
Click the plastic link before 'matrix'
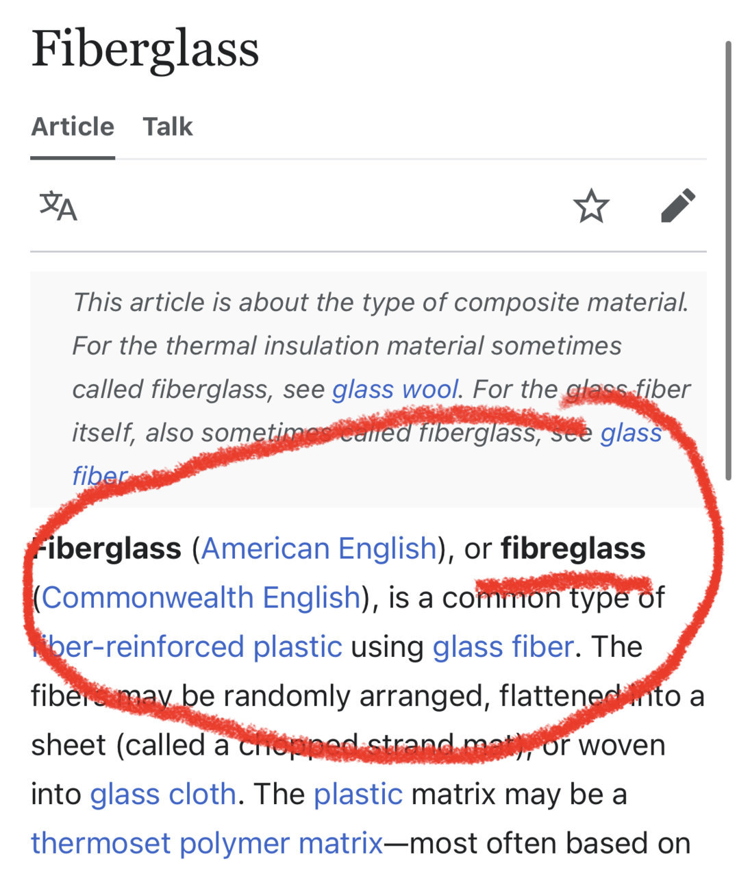coord(358,794)
